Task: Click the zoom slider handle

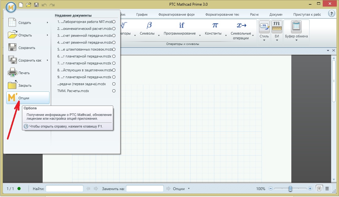Action: 290,189
